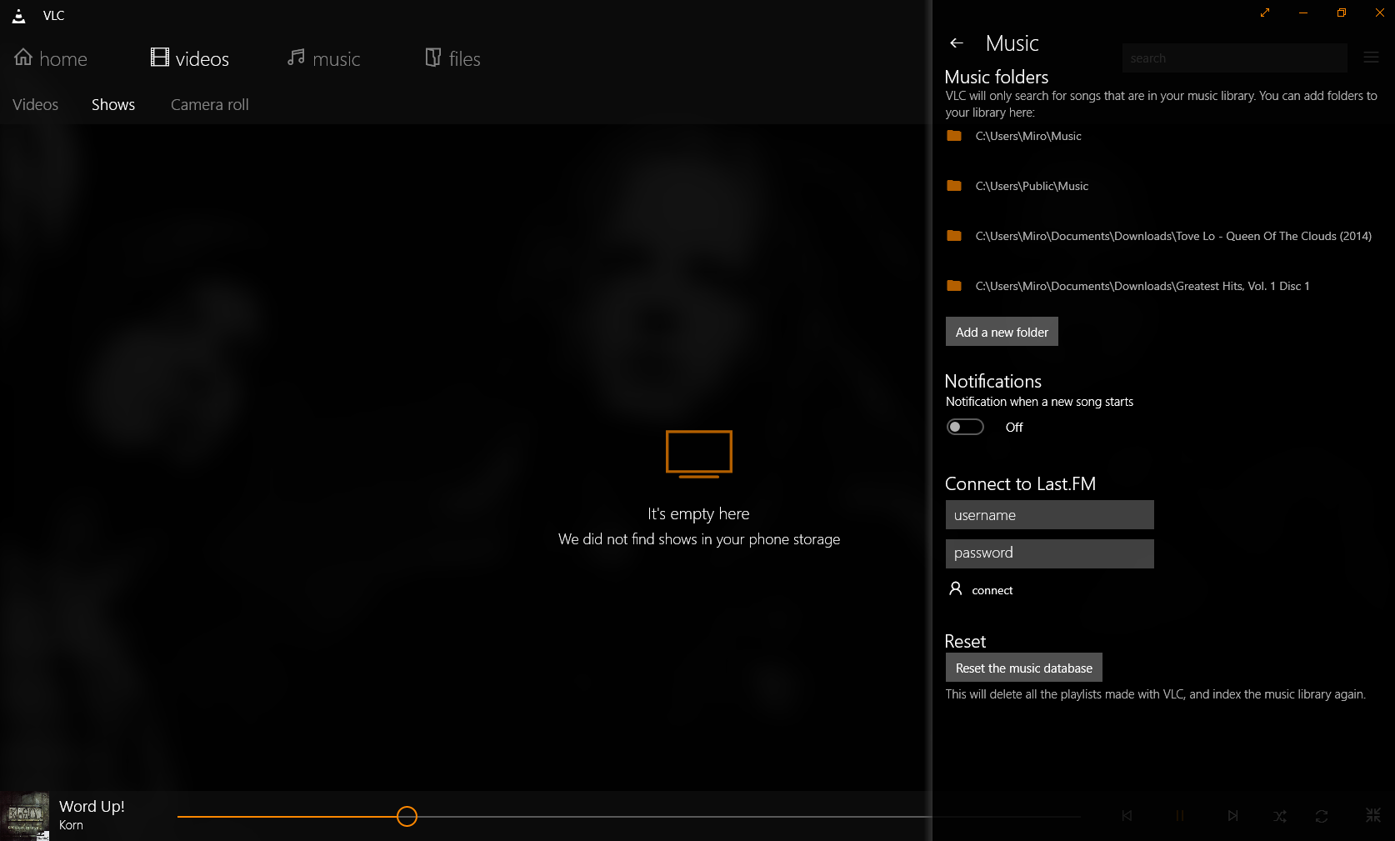Image resolution: width=1395 pixels, height=841 pixels.
Task: Click Add a new folder button
Action: click(x=1002, y=332)
